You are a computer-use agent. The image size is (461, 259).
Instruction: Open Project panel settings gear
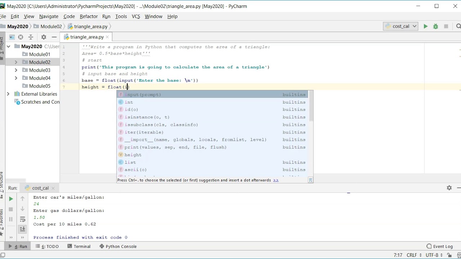[x=44, y=37]
